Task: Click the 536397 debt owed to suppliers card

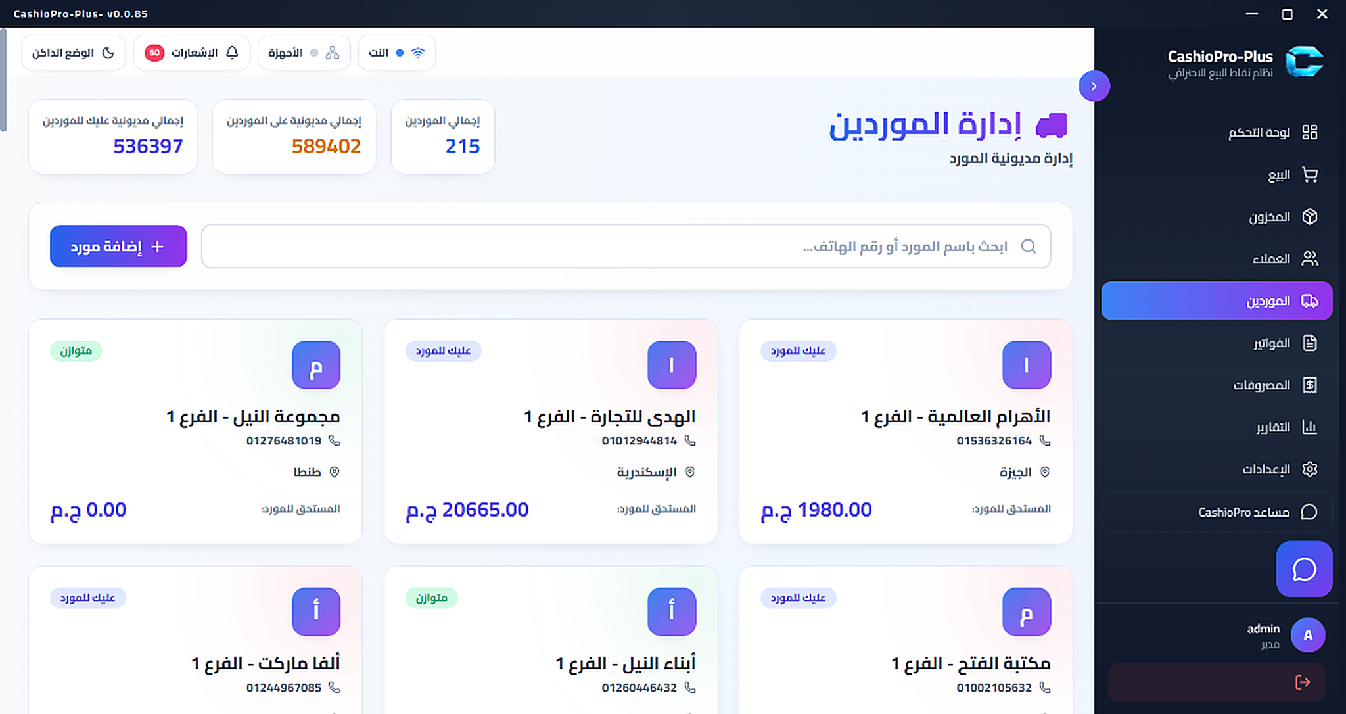Action: point(112,136)
